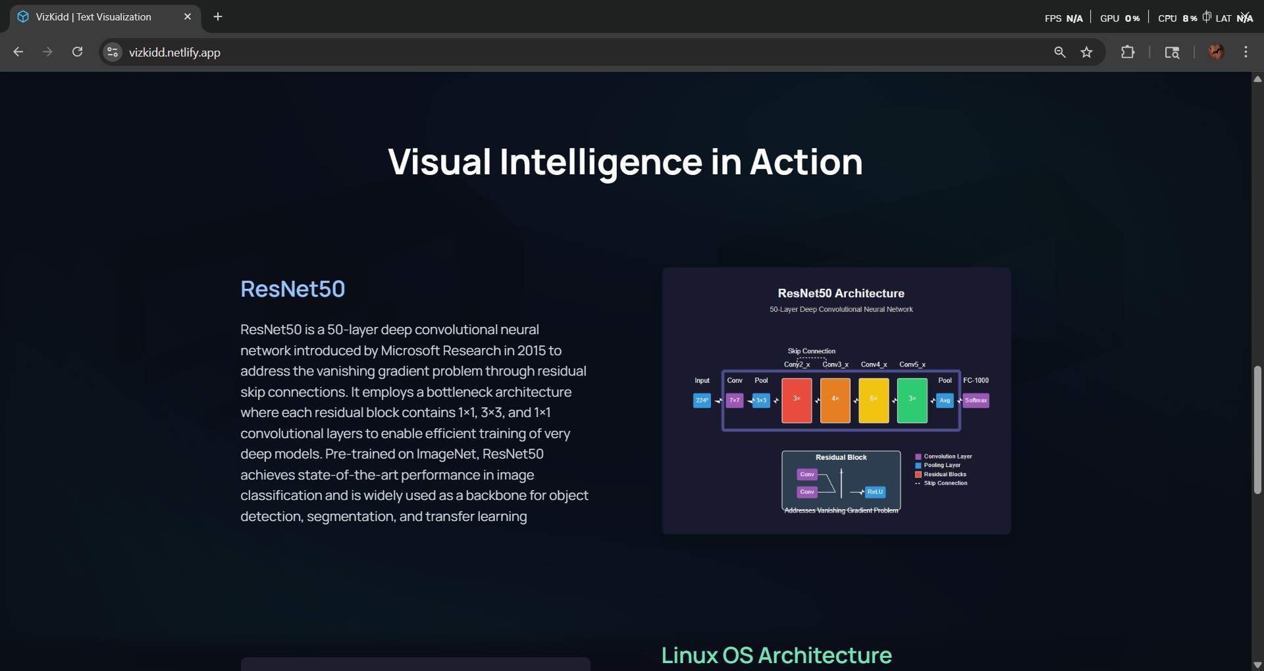Open a new browser tab
Image resolution: width=1264 pixels, height=671 pixels.
[x=218, y=16]
